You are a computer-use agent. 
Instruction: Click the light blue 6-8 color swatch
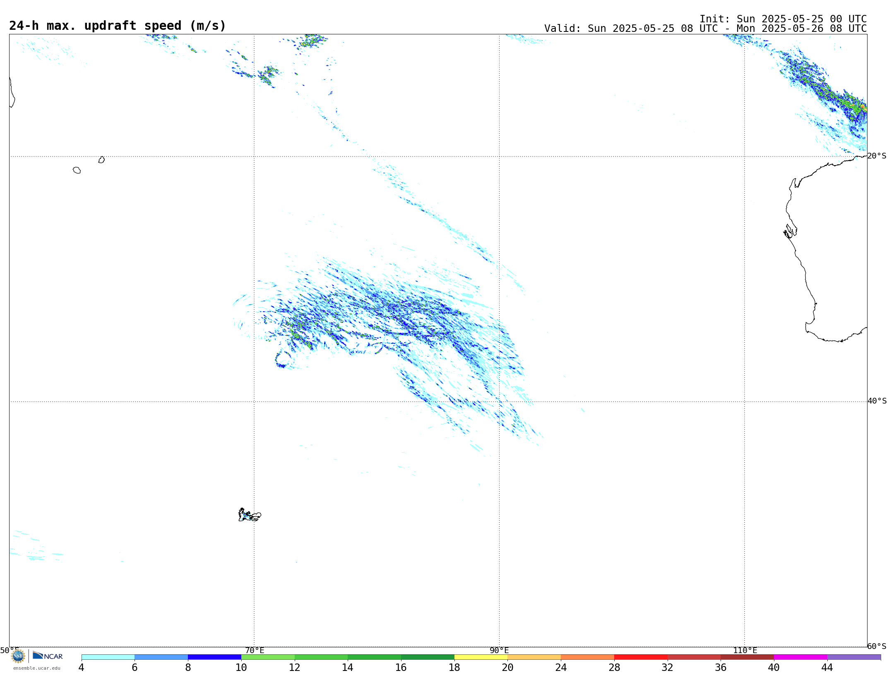tap(161, 657)
